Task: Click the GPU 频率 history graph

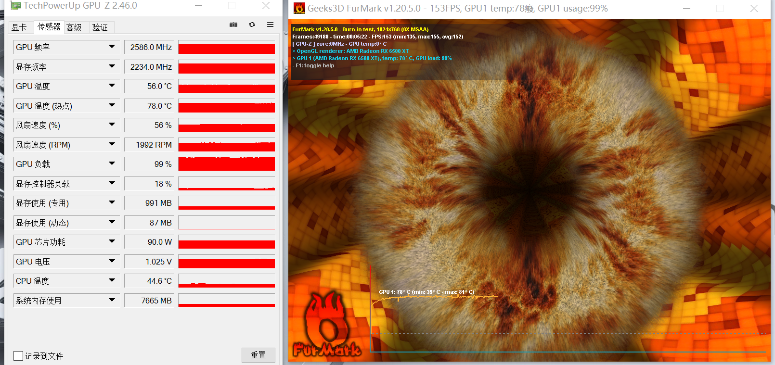Action: [x=226, y=47]
